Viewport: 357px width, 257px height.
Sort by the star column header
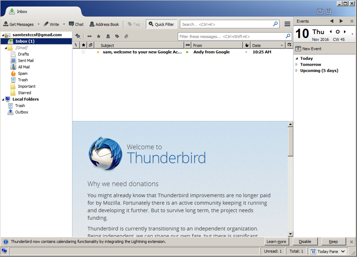click(x=84, y=45)
